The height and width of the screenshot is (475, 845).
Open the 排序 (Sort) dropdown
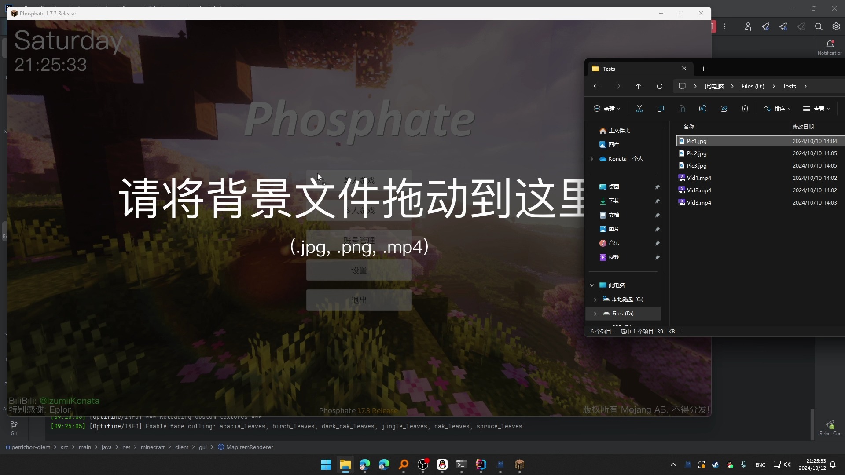coord(777,109)
